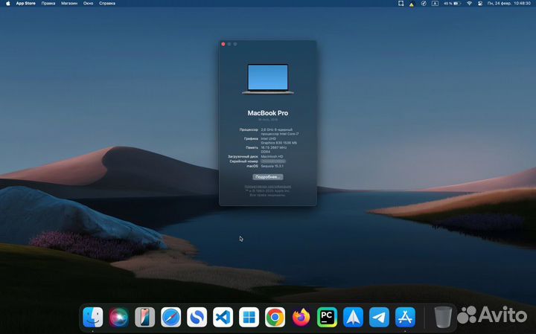Viewport: 536px width, 334px height.
Task: Launch Telegram from the dock
Action: pos(379,318)
